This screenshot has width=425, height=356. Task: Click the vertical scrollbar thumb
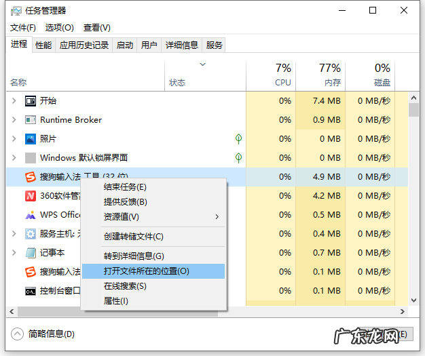413,110
